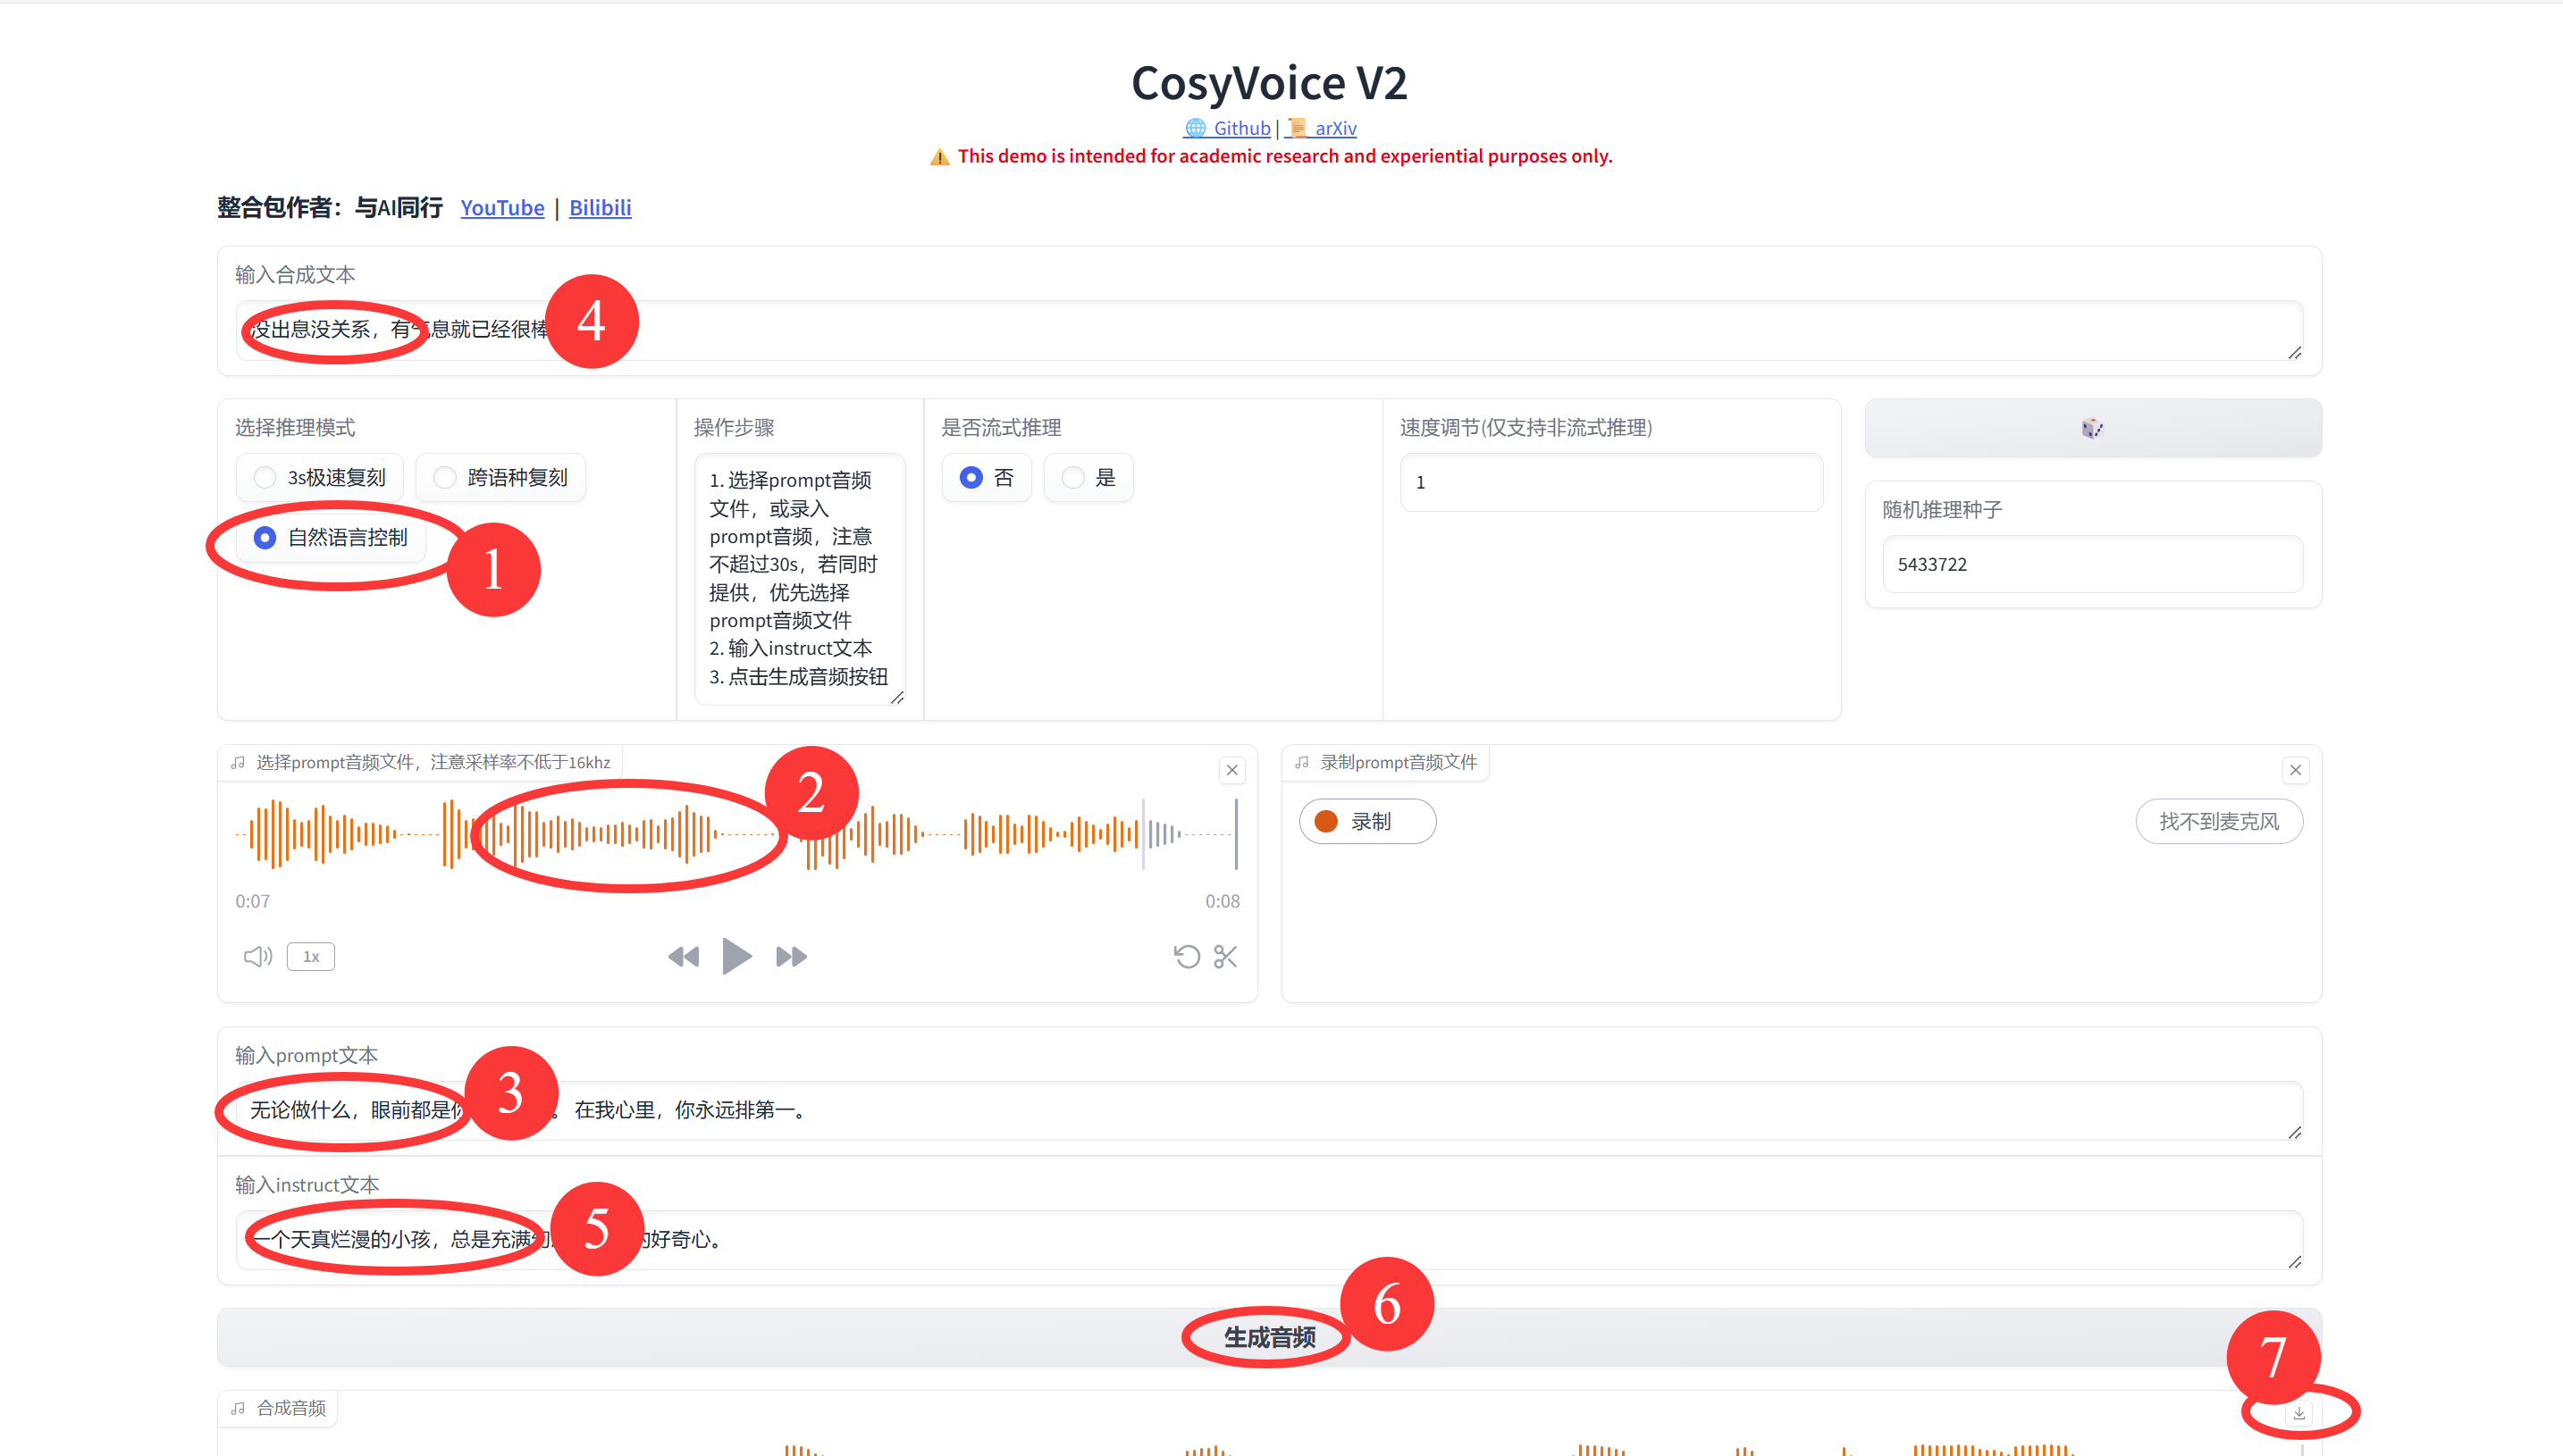Click the 0:07 current time text

252,901
